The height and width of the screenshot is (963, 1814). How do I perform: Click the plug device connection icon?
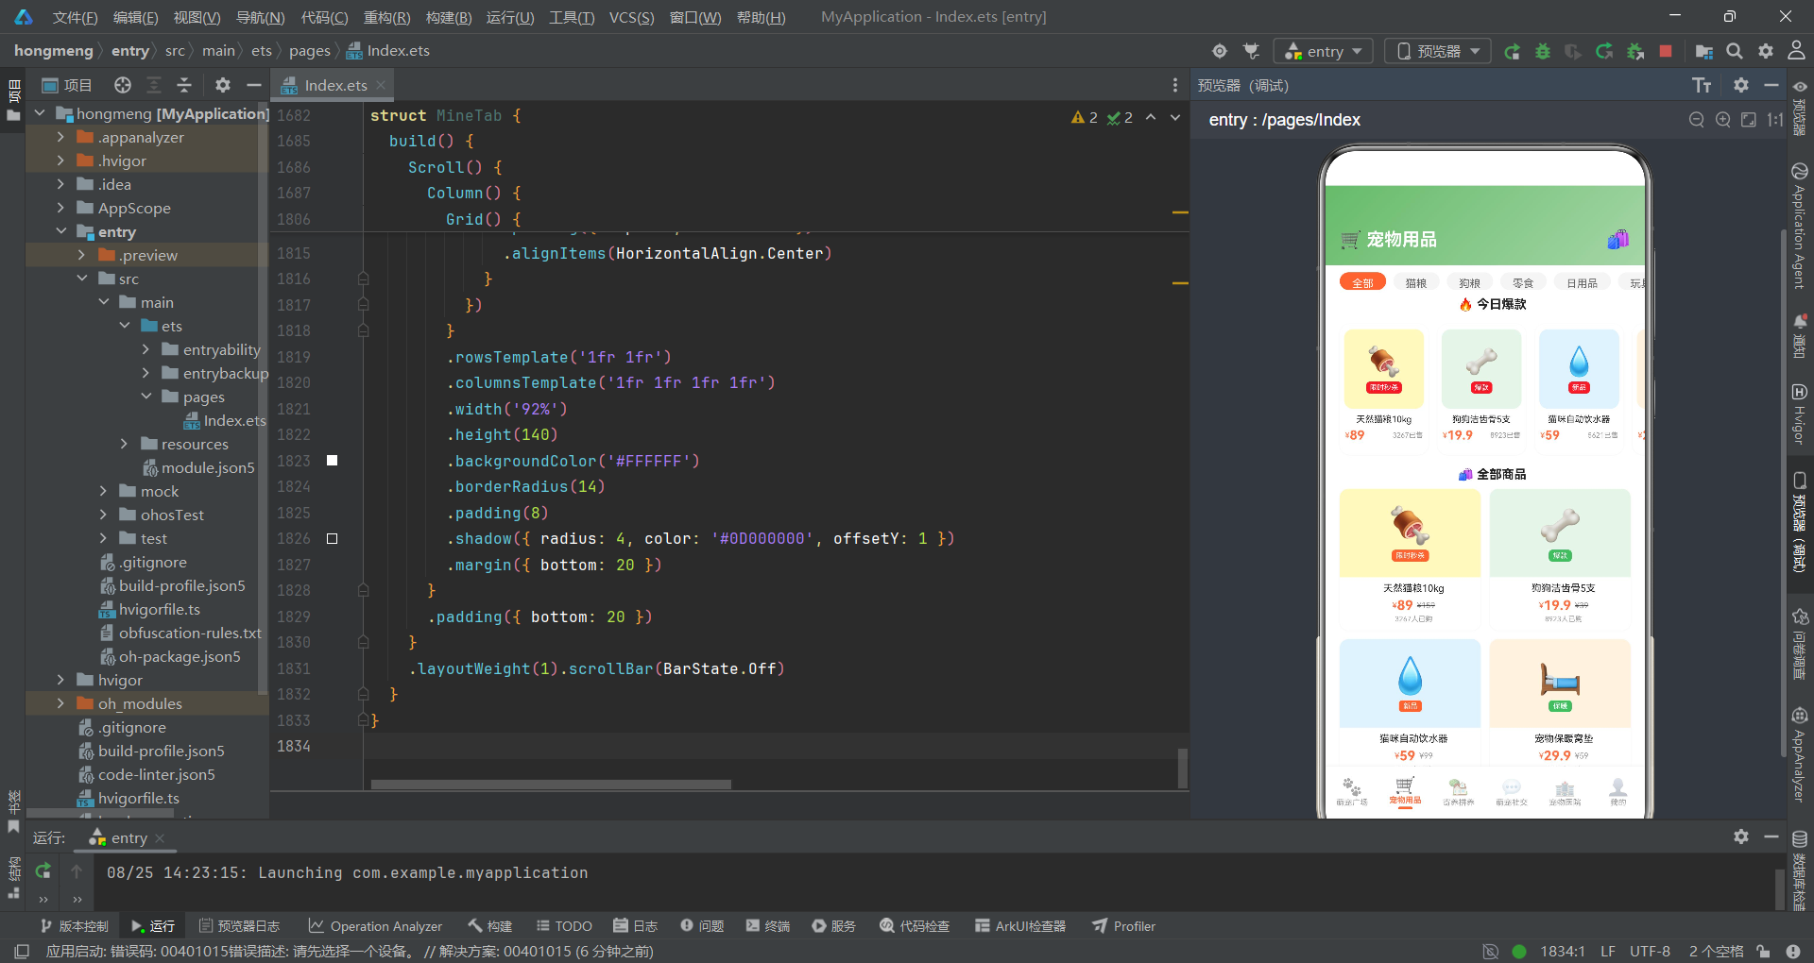point(1251,51)
